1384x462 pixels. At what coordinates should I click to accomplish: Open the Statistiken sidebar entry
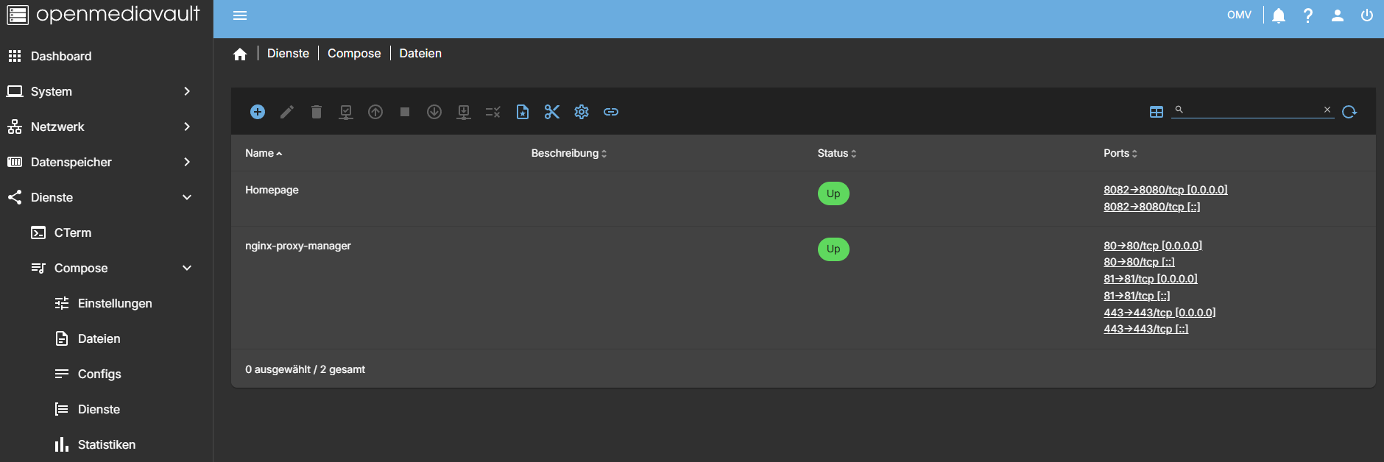tap(107, 444)
